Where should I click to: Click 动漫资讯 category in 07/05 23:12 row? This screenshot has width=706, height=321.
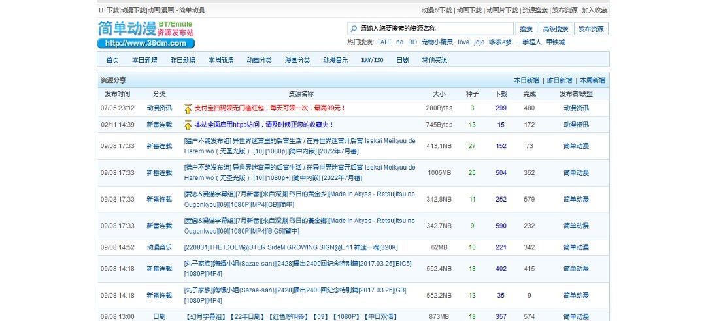click(160, 108)
